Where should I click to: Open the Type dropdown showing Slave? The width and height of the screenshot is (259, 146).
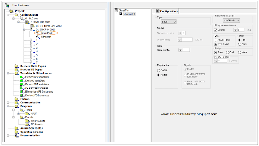click(x=169, y=22)
